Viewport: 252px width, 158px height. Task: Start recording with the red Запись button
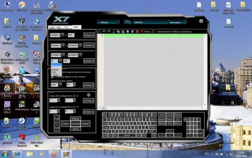146,32
